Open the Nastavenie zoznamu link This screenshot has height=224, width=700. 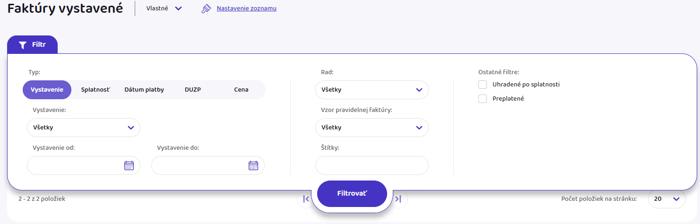(246, 9)
